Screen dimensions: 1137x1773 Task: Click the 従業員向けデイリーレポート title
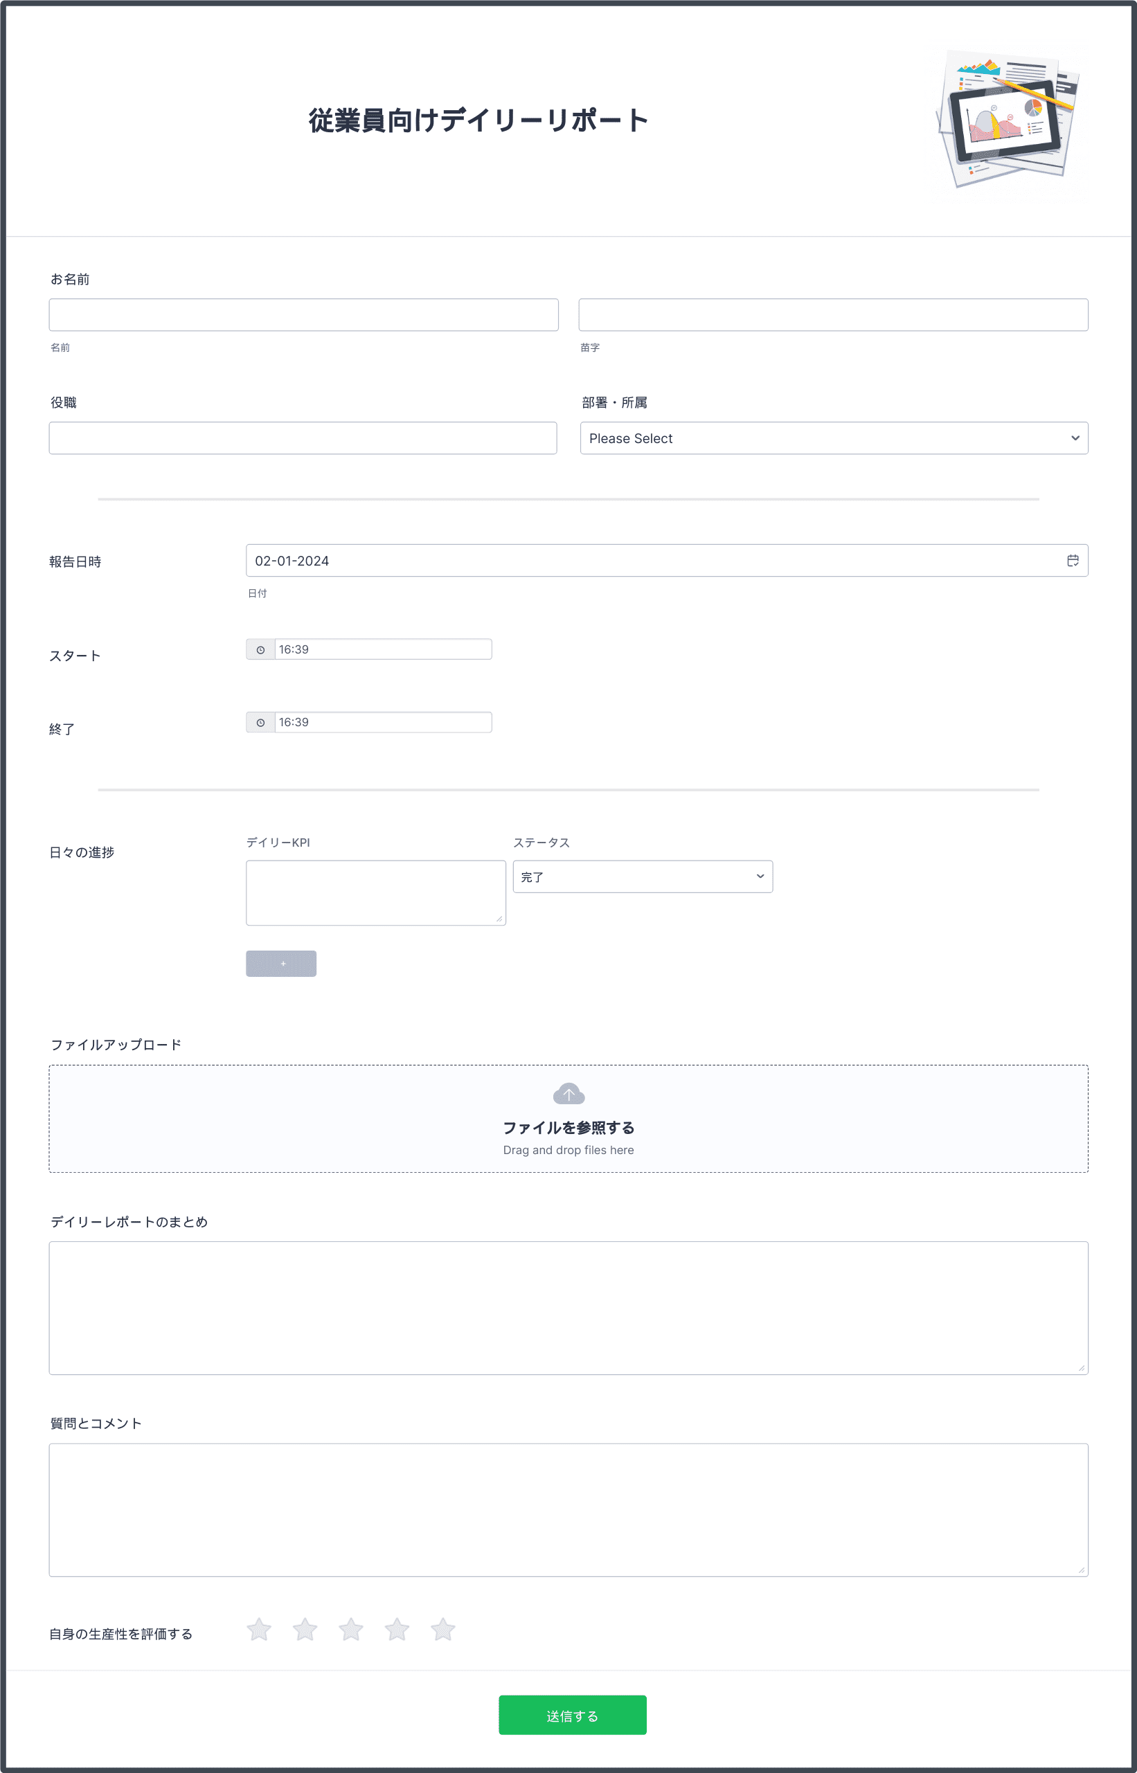click(478, 120)
